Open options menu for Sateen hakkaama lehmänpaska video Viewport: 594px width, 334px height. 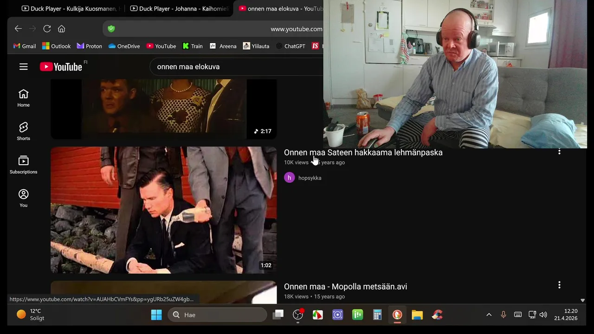(x=559, y=151)
